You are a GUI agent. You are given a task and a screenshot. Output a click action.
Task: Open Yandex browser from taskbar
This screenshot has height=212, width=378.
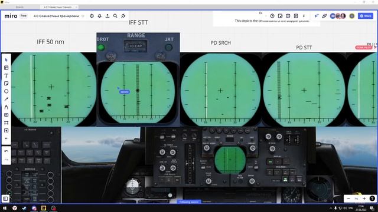15,208
